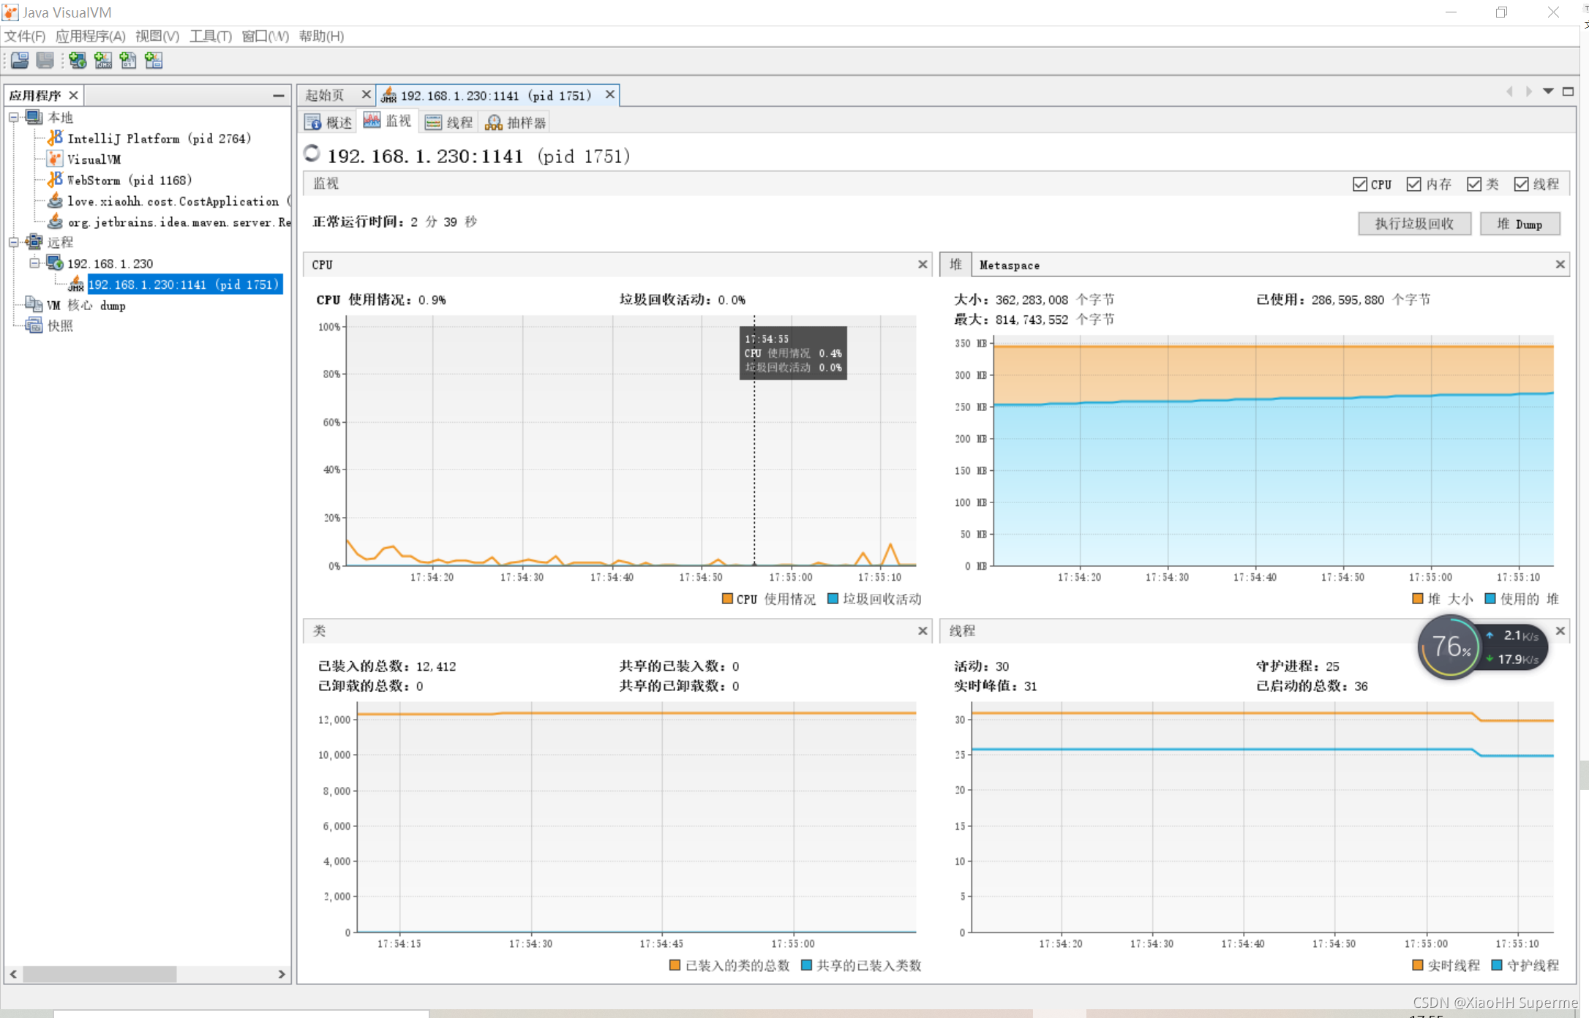Screen dimensions: 1589x1018
Task: Click the 执行垃圾回收 button
Action: (1413, 224)
